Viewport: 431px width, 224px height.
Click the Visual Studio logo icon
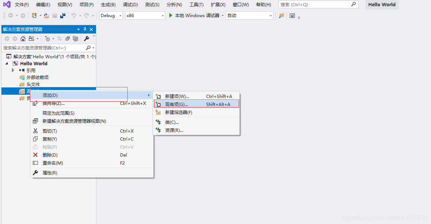7,4
